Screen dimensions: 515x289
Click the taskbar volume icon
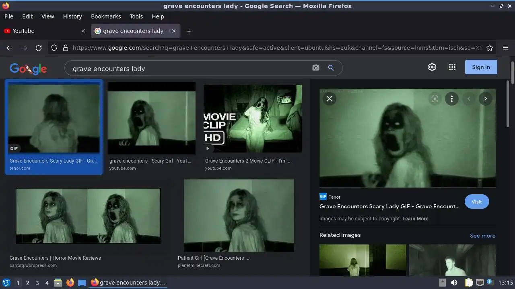[x=454, y=283]
